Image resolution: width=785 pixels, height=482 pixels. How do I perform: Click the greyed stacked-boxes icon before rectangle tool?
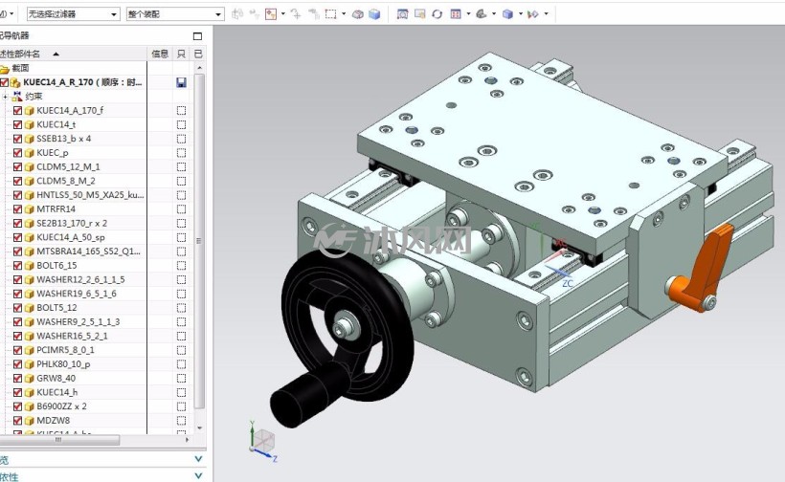314,14
